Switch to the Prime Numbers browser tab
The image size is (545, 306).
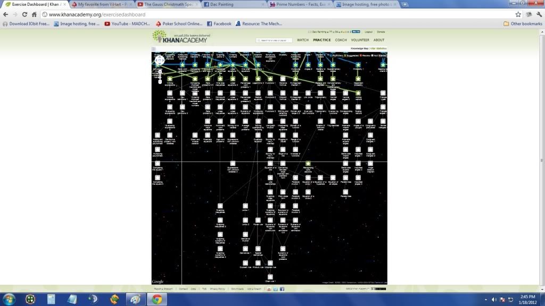pos(300,4)
